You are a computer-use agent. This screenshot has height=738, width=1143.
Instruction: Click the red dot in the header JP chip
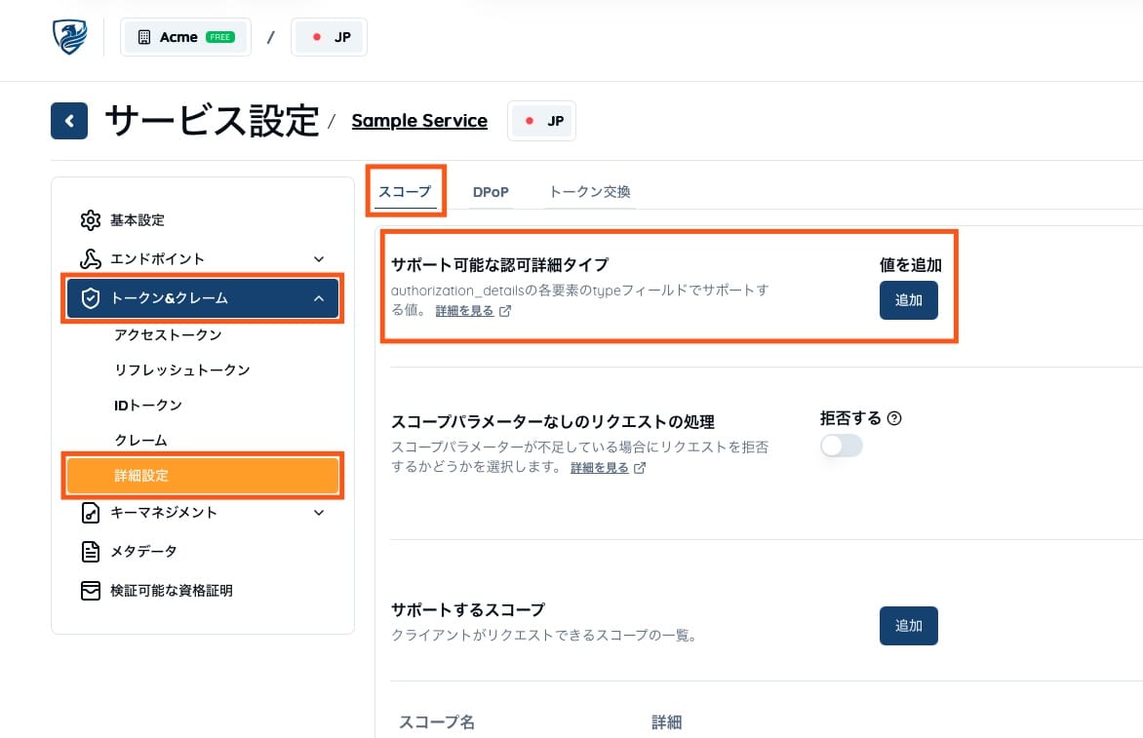click(317, 37)
